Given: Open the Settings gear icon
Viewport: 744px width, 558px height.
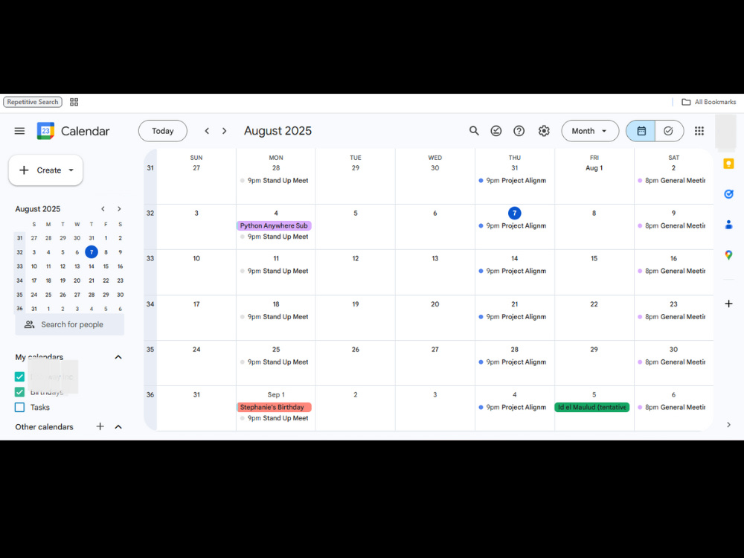Looking at the screenshot, I should [544, 131].
